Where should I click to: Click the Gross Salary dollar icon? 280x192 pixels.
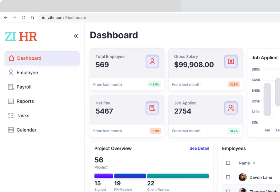point(231,61)
